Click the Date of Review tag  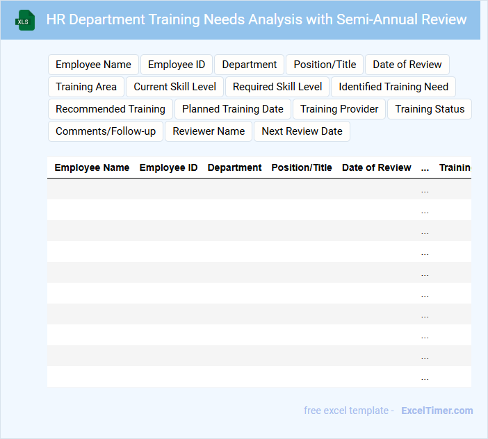407,65
